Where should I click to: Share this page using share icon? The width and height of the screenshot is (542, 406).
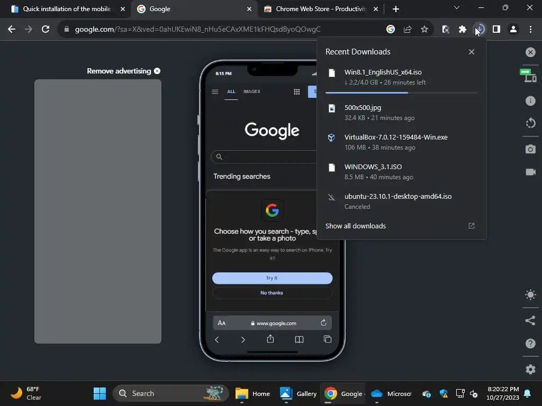408,30
